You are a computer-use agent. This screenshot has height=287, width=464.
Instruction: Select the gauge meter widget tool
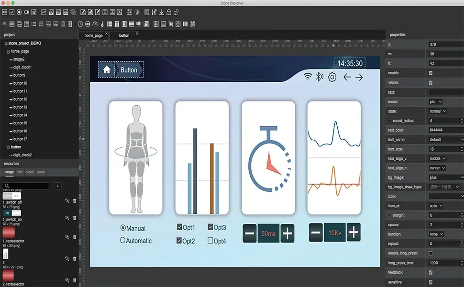point(95,24)
